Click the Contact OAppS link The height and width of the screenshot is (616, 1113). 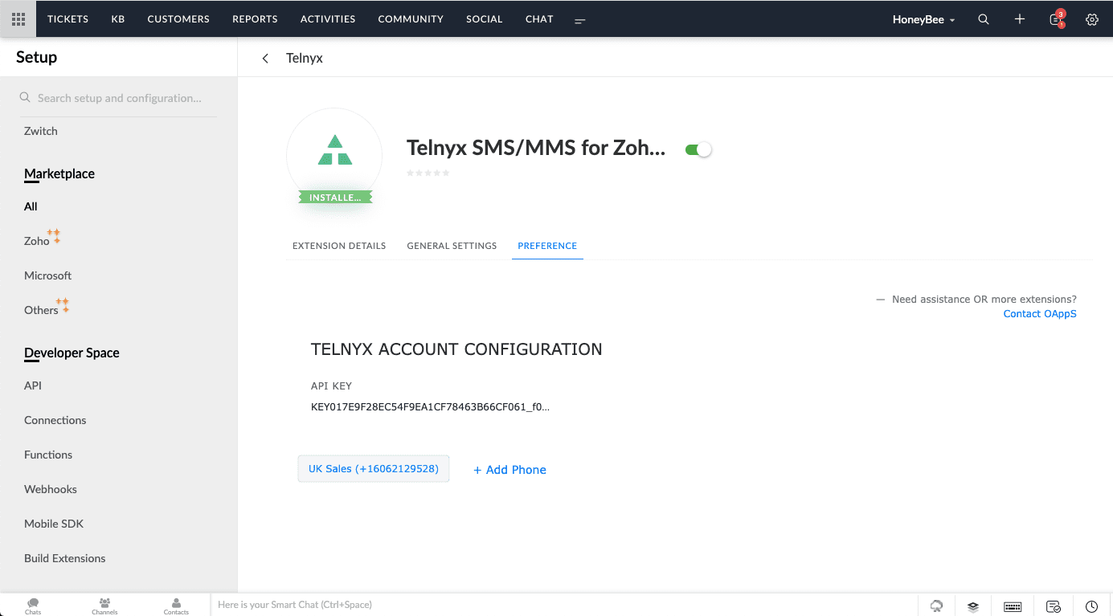[1040, 314]
